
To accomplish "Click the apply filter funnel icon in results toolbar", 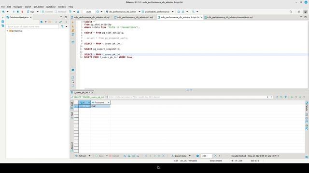I will point(286,97).
